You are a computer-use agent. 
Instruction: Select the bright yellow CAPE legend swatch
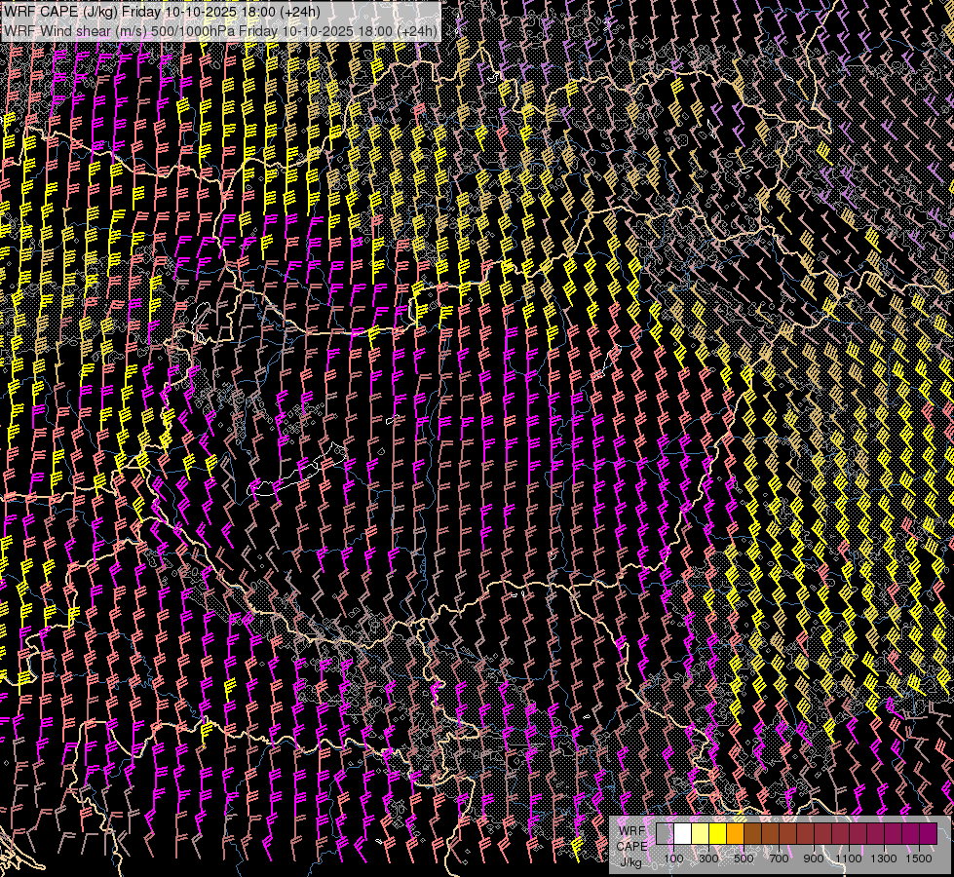click(718, 833)
